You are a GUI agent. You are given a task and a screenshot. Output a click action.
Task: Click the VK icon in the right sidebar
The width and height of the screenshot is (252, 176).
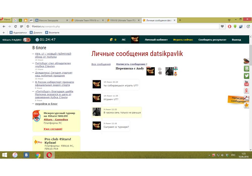pos(246,69)
